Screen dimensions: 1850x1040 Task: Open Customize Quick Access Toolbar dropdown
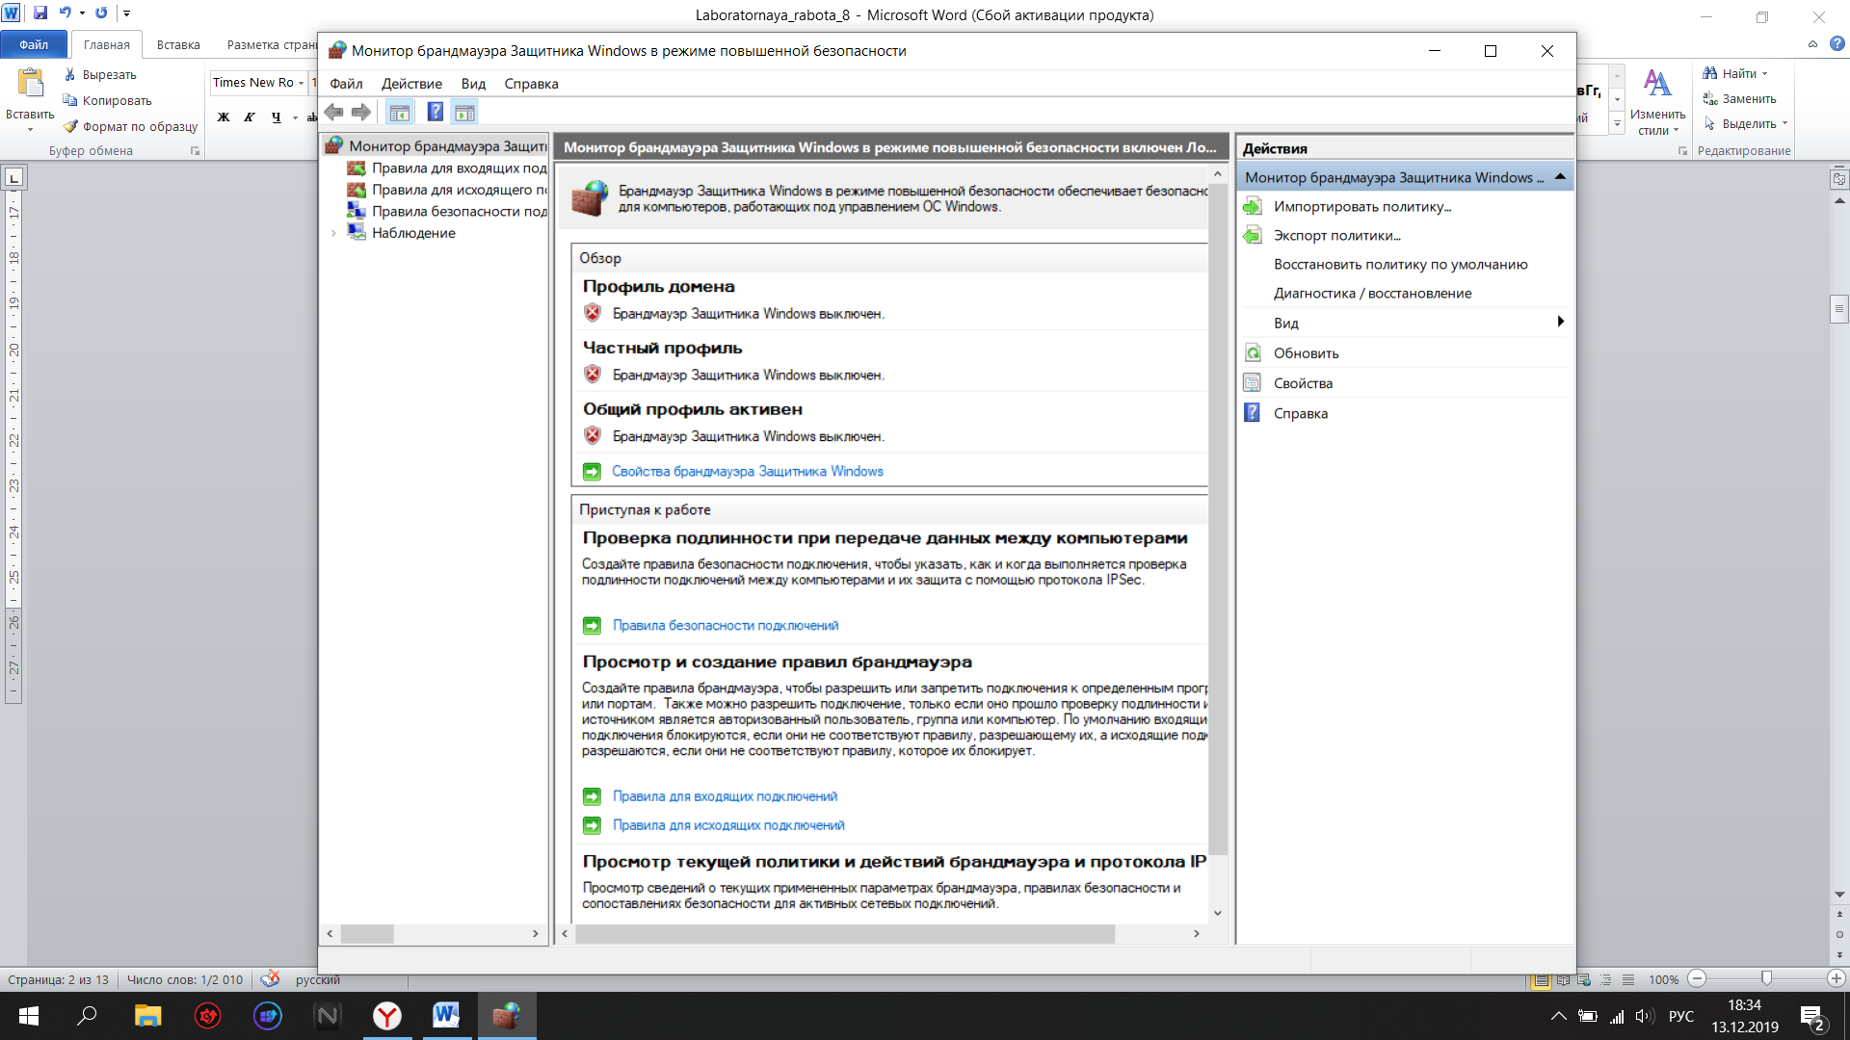coord(127,13)
